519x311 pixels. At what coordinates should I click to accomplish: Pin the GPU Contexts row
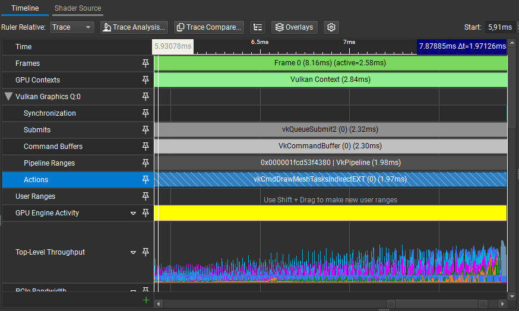coord(145,80)
